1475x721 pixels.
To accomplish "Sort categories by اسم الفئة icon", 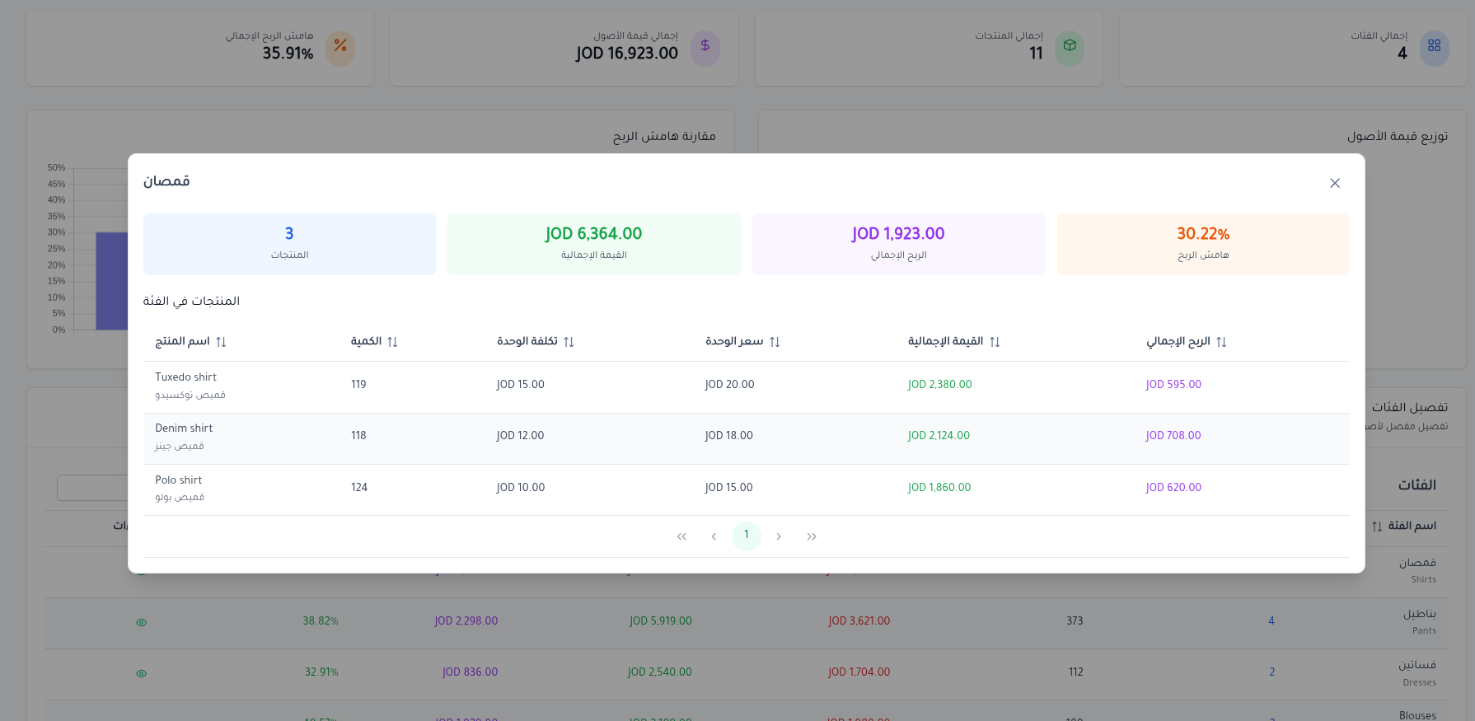I will (1377, 527).
